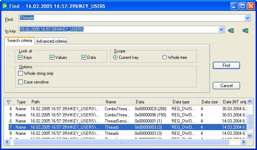
Task: Click the Cancel button
Action: pos(226,86)
